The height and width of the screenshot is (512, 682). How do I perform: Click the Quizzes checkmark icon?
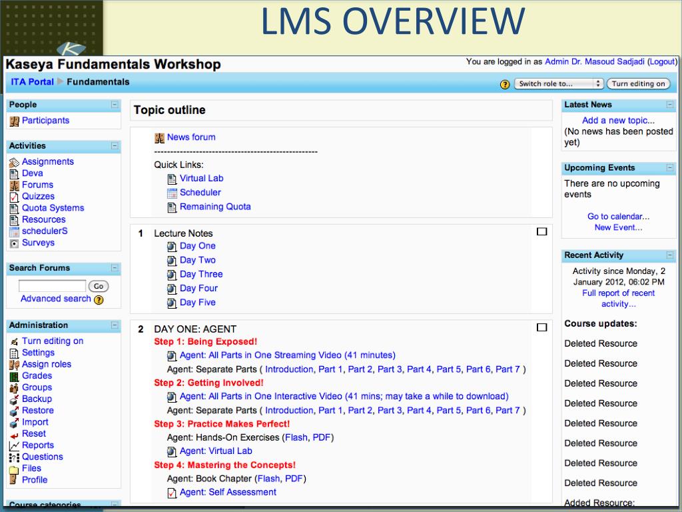[15, 197]
